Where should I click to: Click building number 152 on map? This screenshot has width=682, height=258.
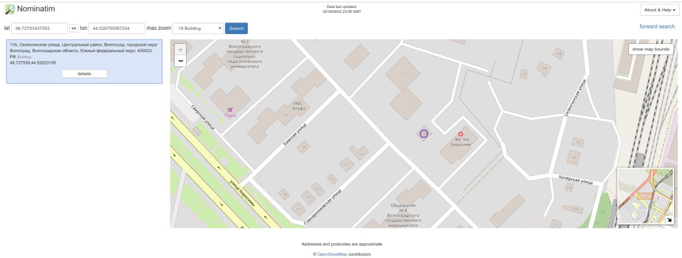coord(556,225)
